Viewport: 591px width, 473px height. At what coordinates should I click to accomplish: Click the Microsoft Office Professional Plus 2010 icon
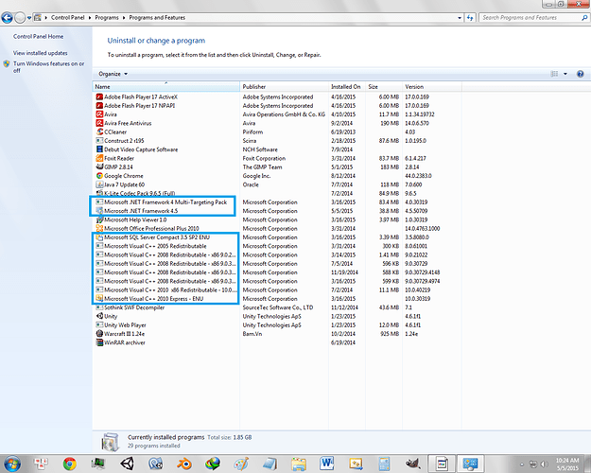(x=99, y=229)
